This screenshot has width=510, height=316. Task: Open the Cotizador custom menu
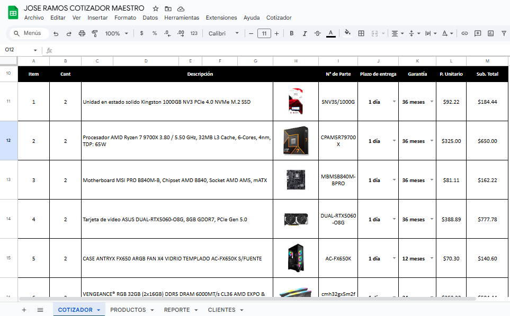[279, 17]
